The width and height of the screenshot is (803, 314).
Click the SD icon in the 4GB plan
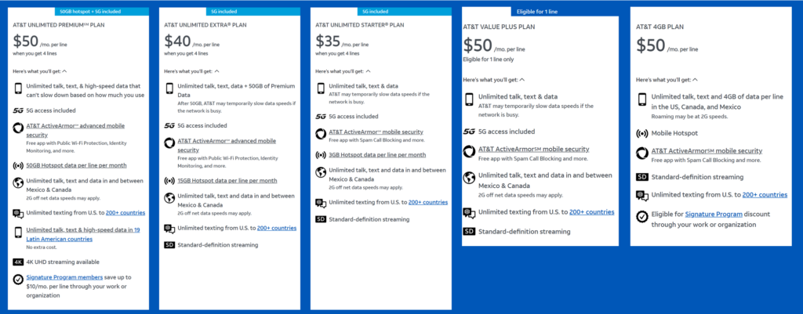point(642,178)
